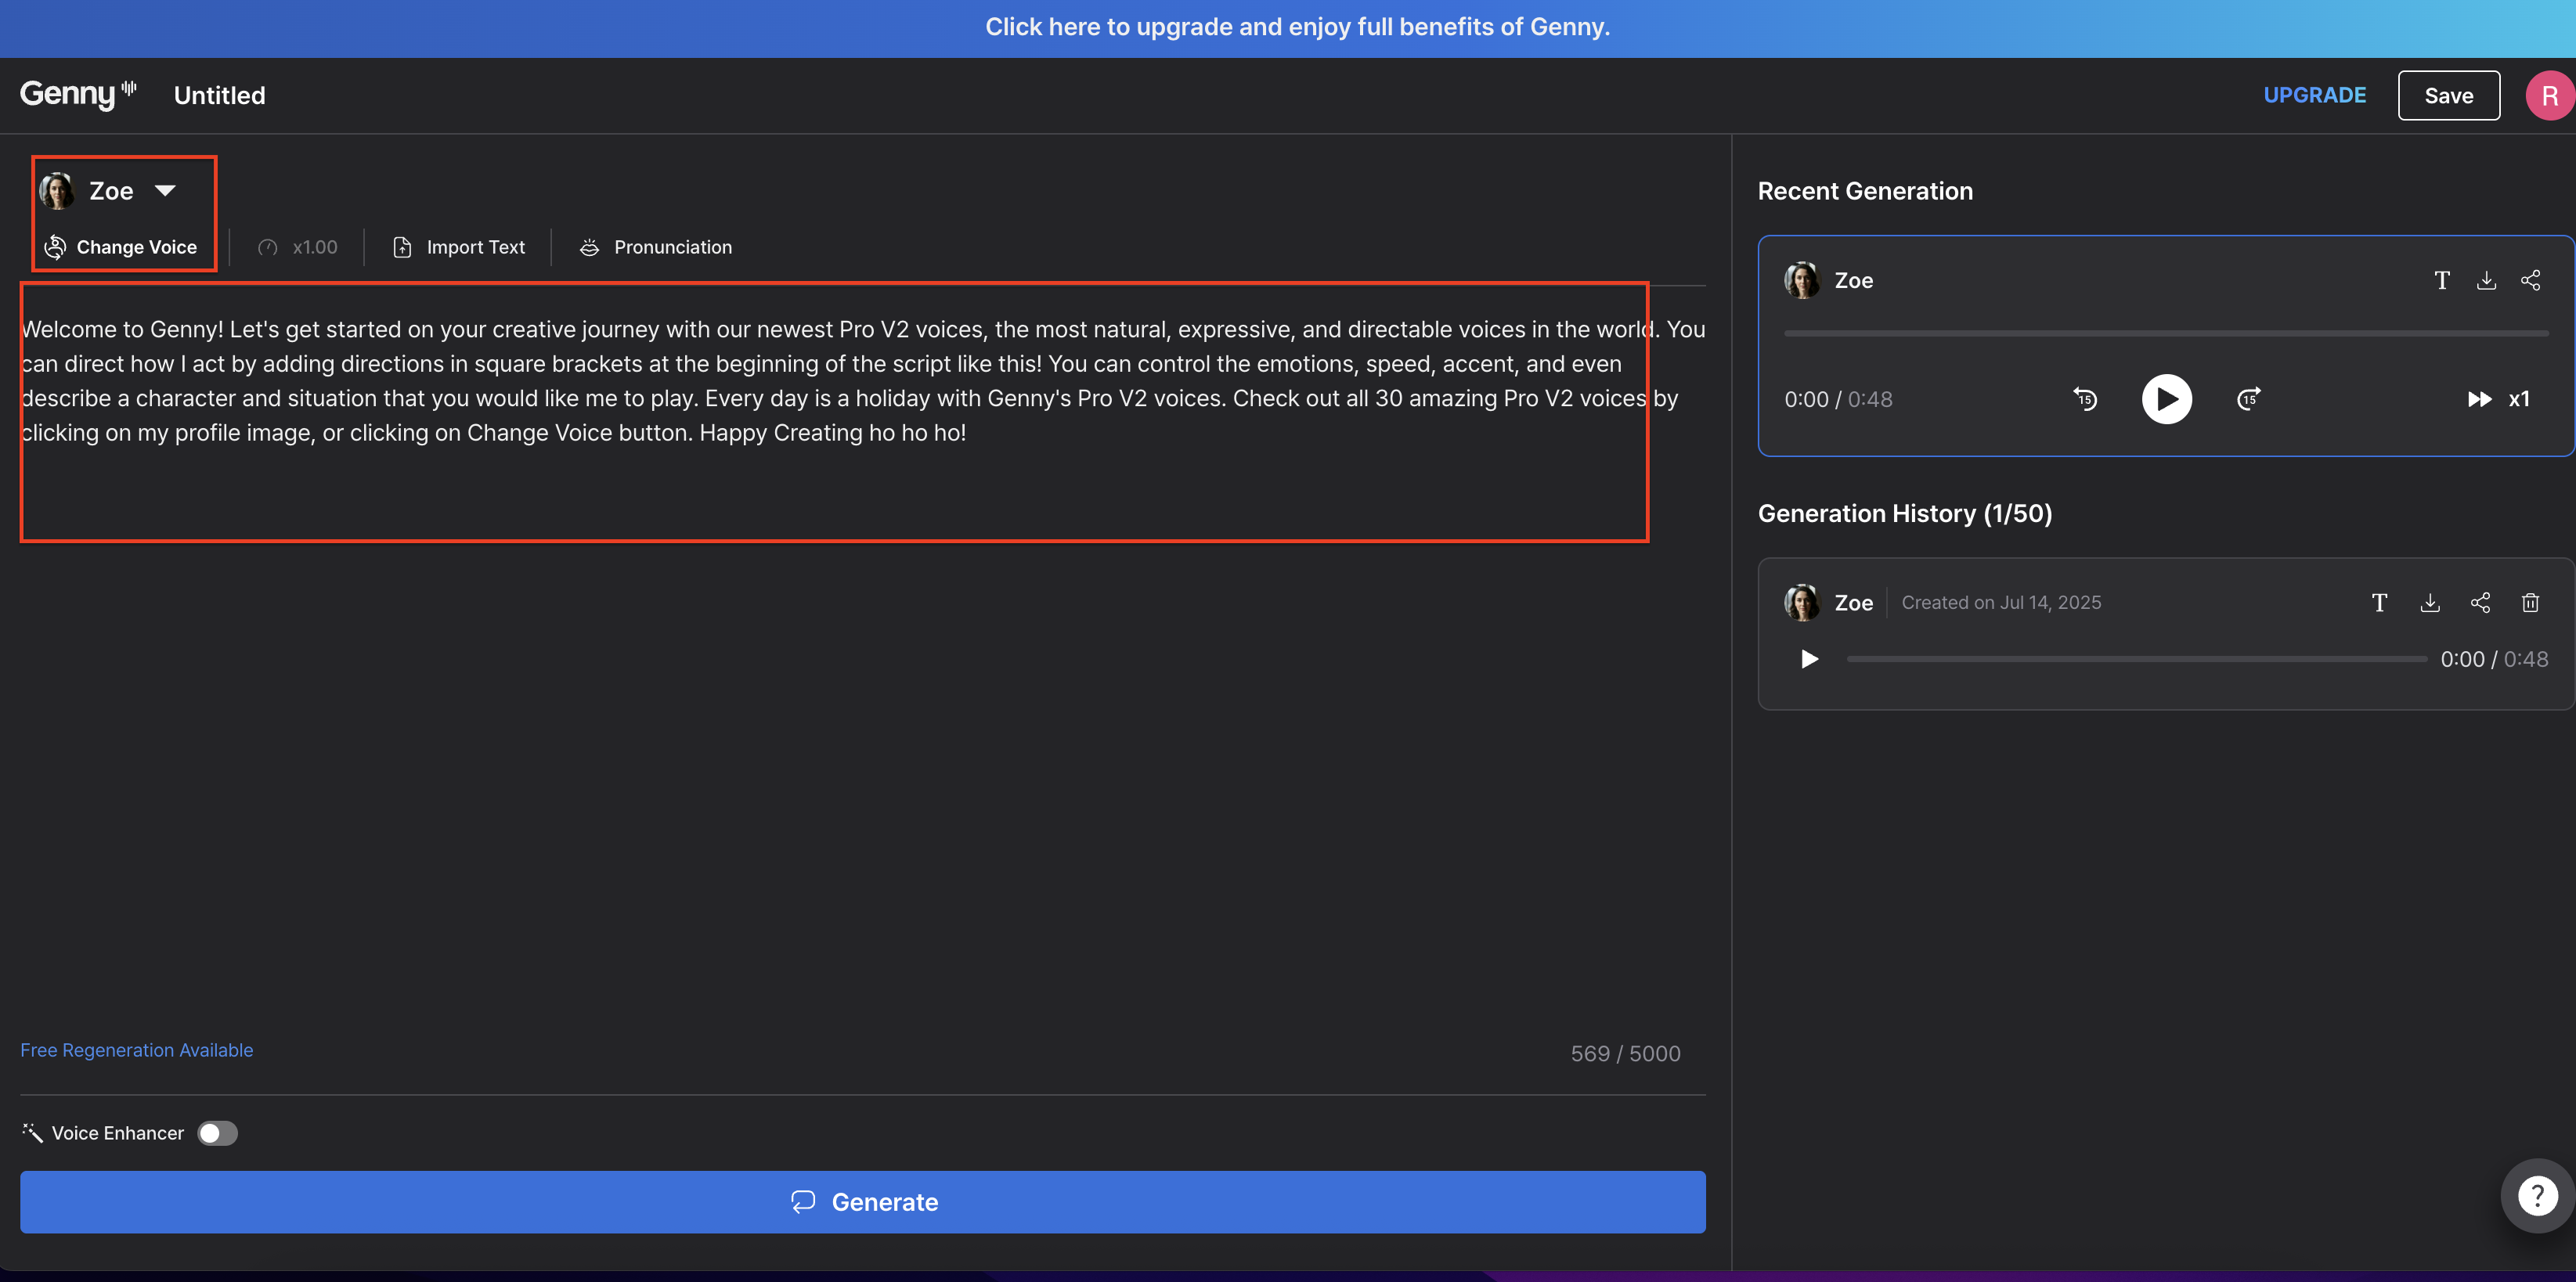Skip forward 15 seconds in player
Image resolution: width=2576 pixels, height=1282 pixels.
point(2248,398)
